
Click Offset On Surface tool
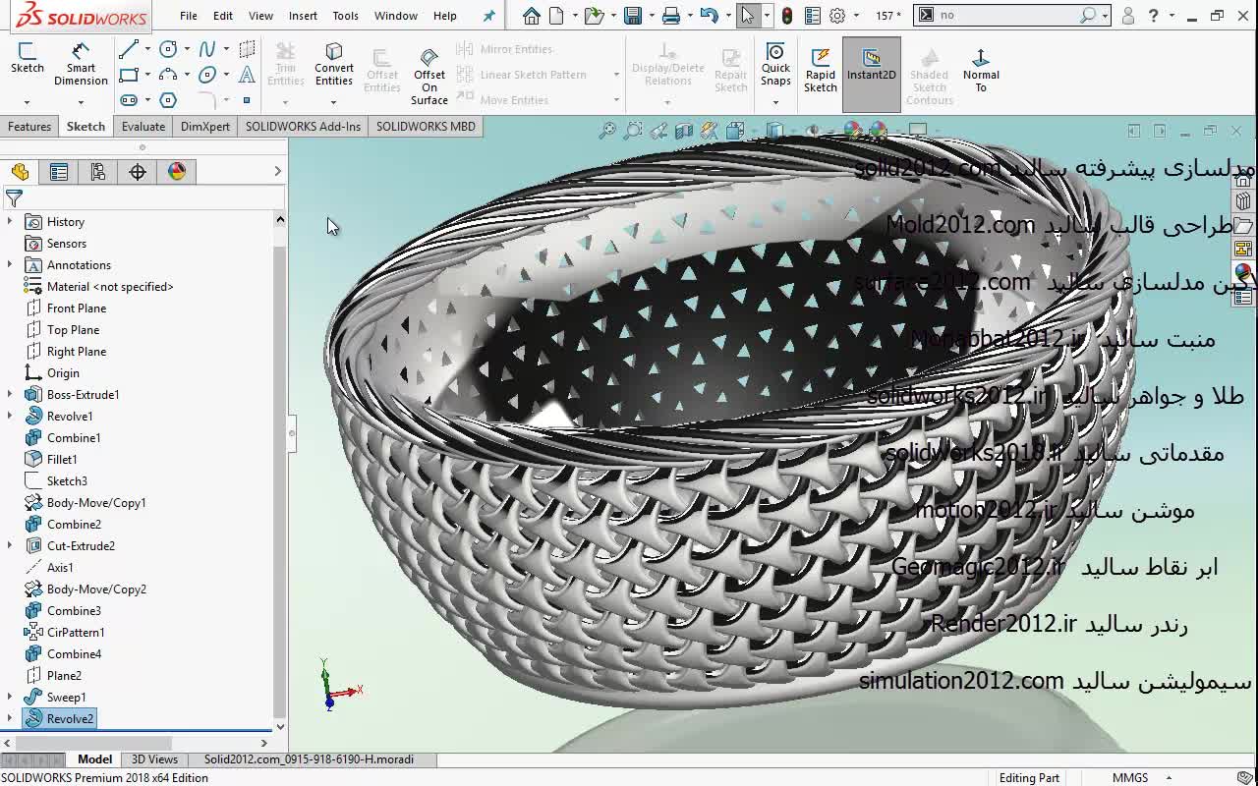click(429, 77)
